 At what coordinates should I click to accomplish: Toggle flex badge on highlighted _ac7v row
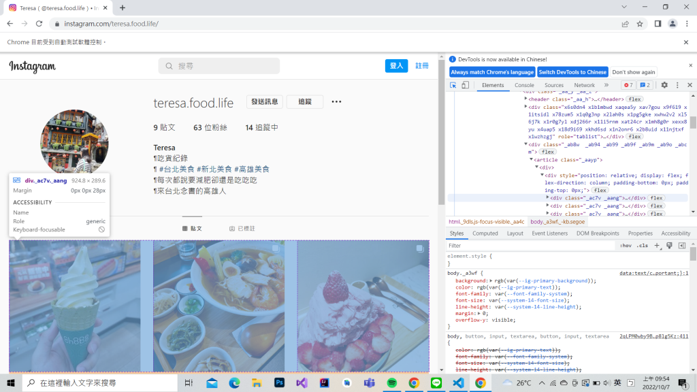tap(657, 198)
